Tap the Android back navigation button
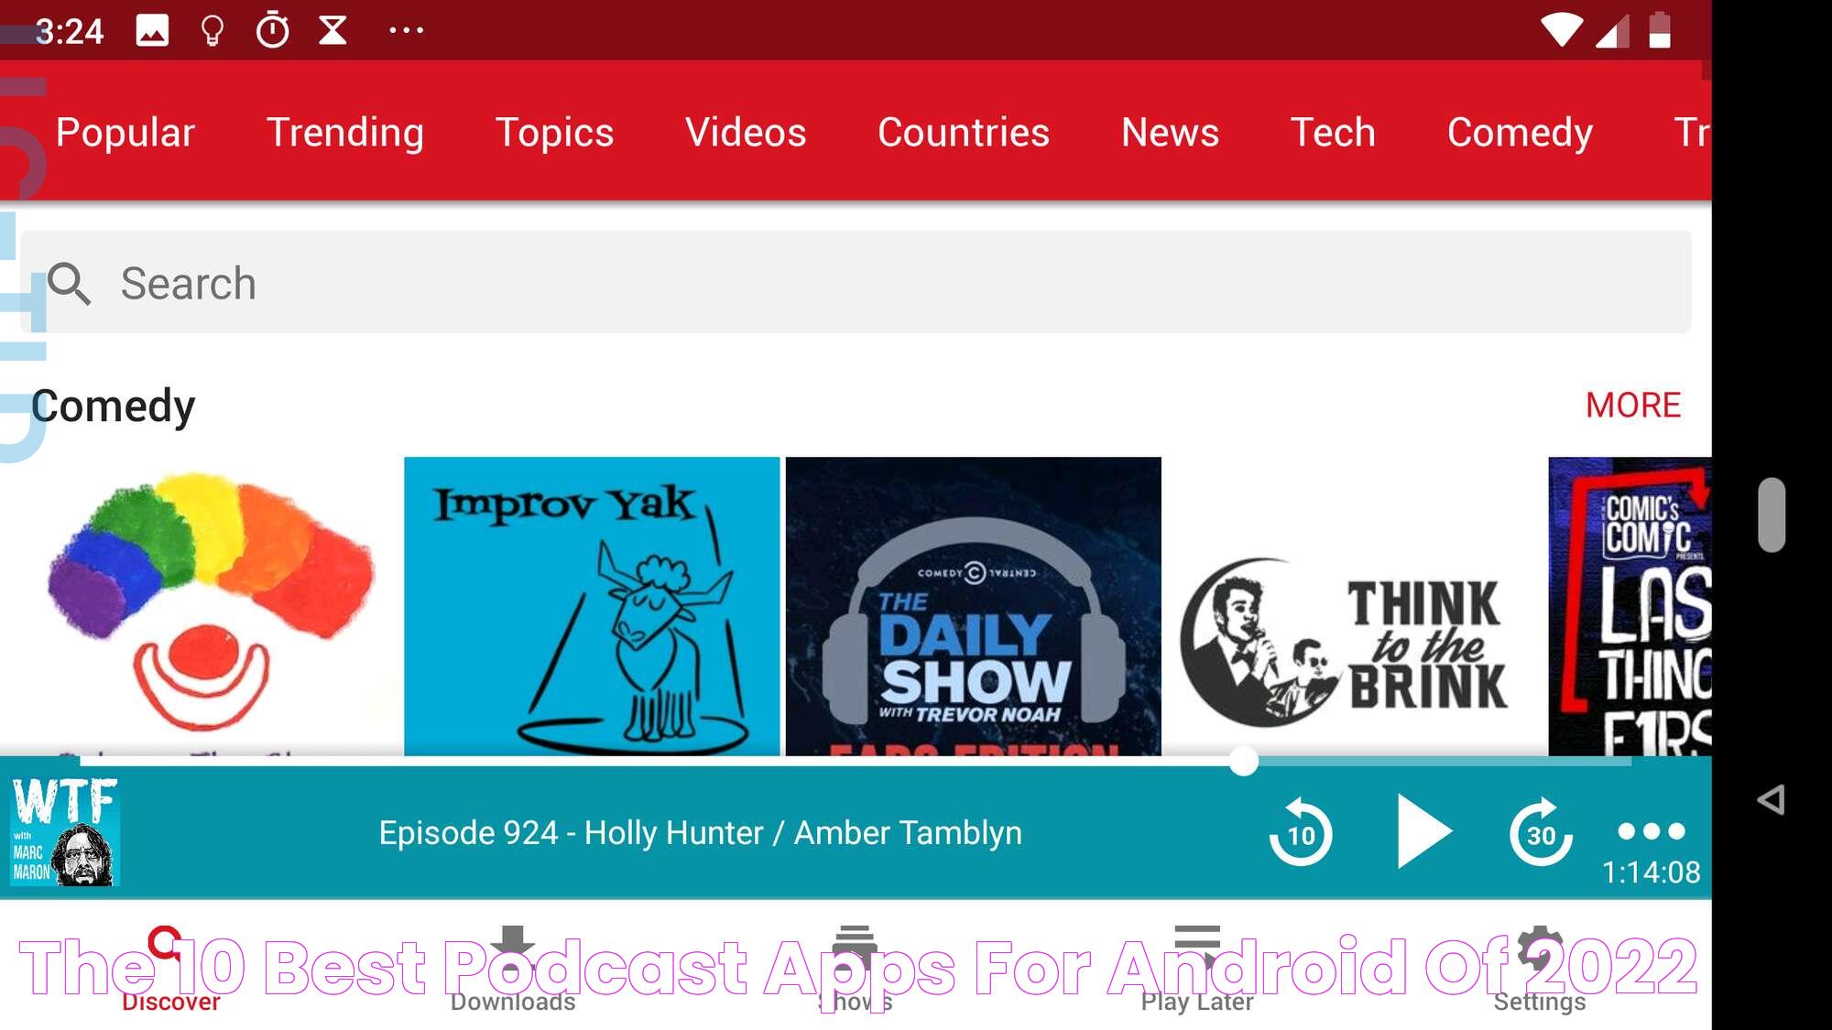The width and height of the screenshot is (1832, 1030). 1772,799
